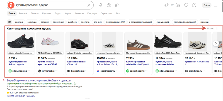Viewport: 223px width, 101px height.
Task: Open search settings sliders icon in header
Action: point(117,5)
